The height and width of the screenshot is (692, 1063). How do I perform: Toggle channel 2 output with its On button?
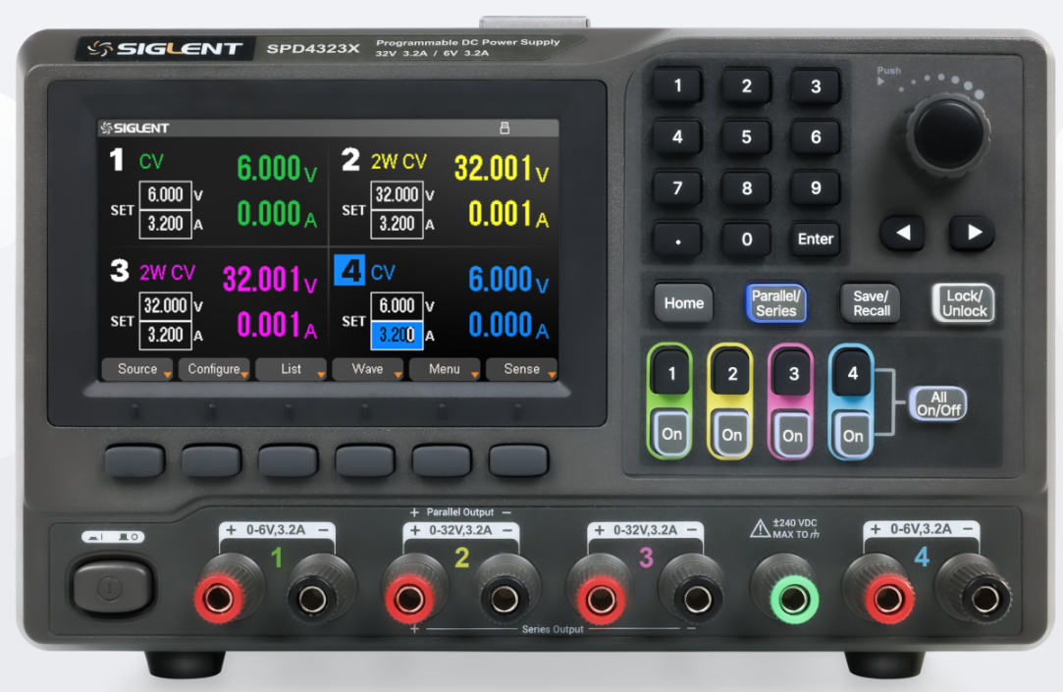coord(731,435)
